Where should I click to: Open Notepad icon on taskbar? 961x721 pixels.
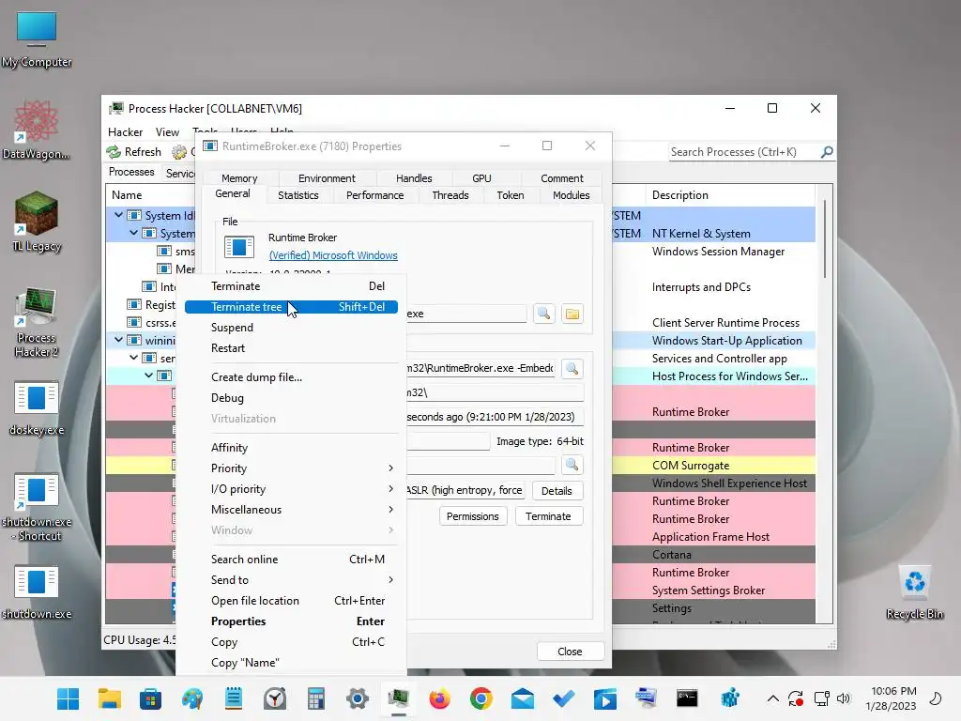pyautogui.click(x=234, y=698)
